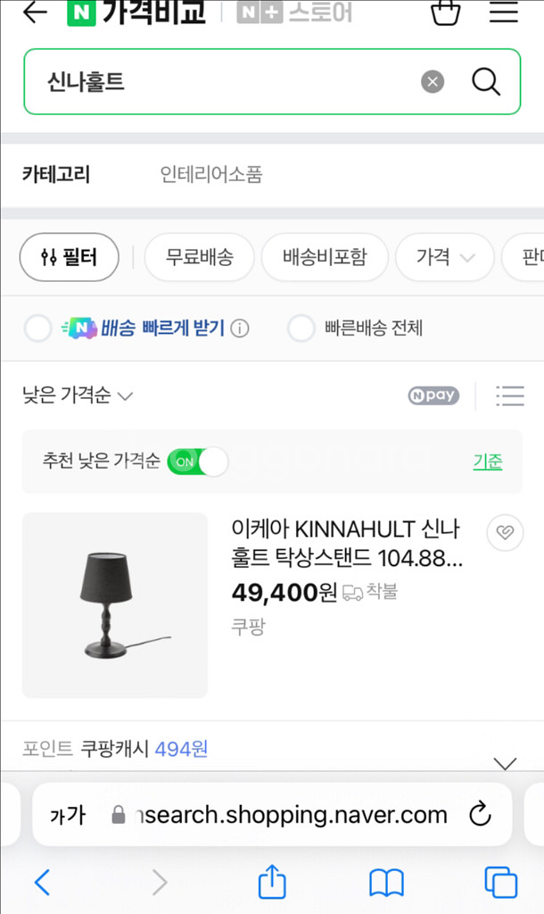544x914 pixels.
Task: Tap Safari share icon
Action: click(272, 883)
